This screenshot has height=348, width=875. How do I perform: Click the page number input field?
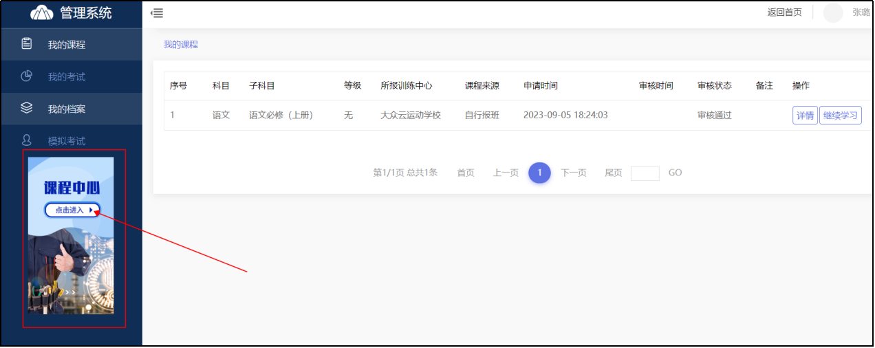(645, 173)
